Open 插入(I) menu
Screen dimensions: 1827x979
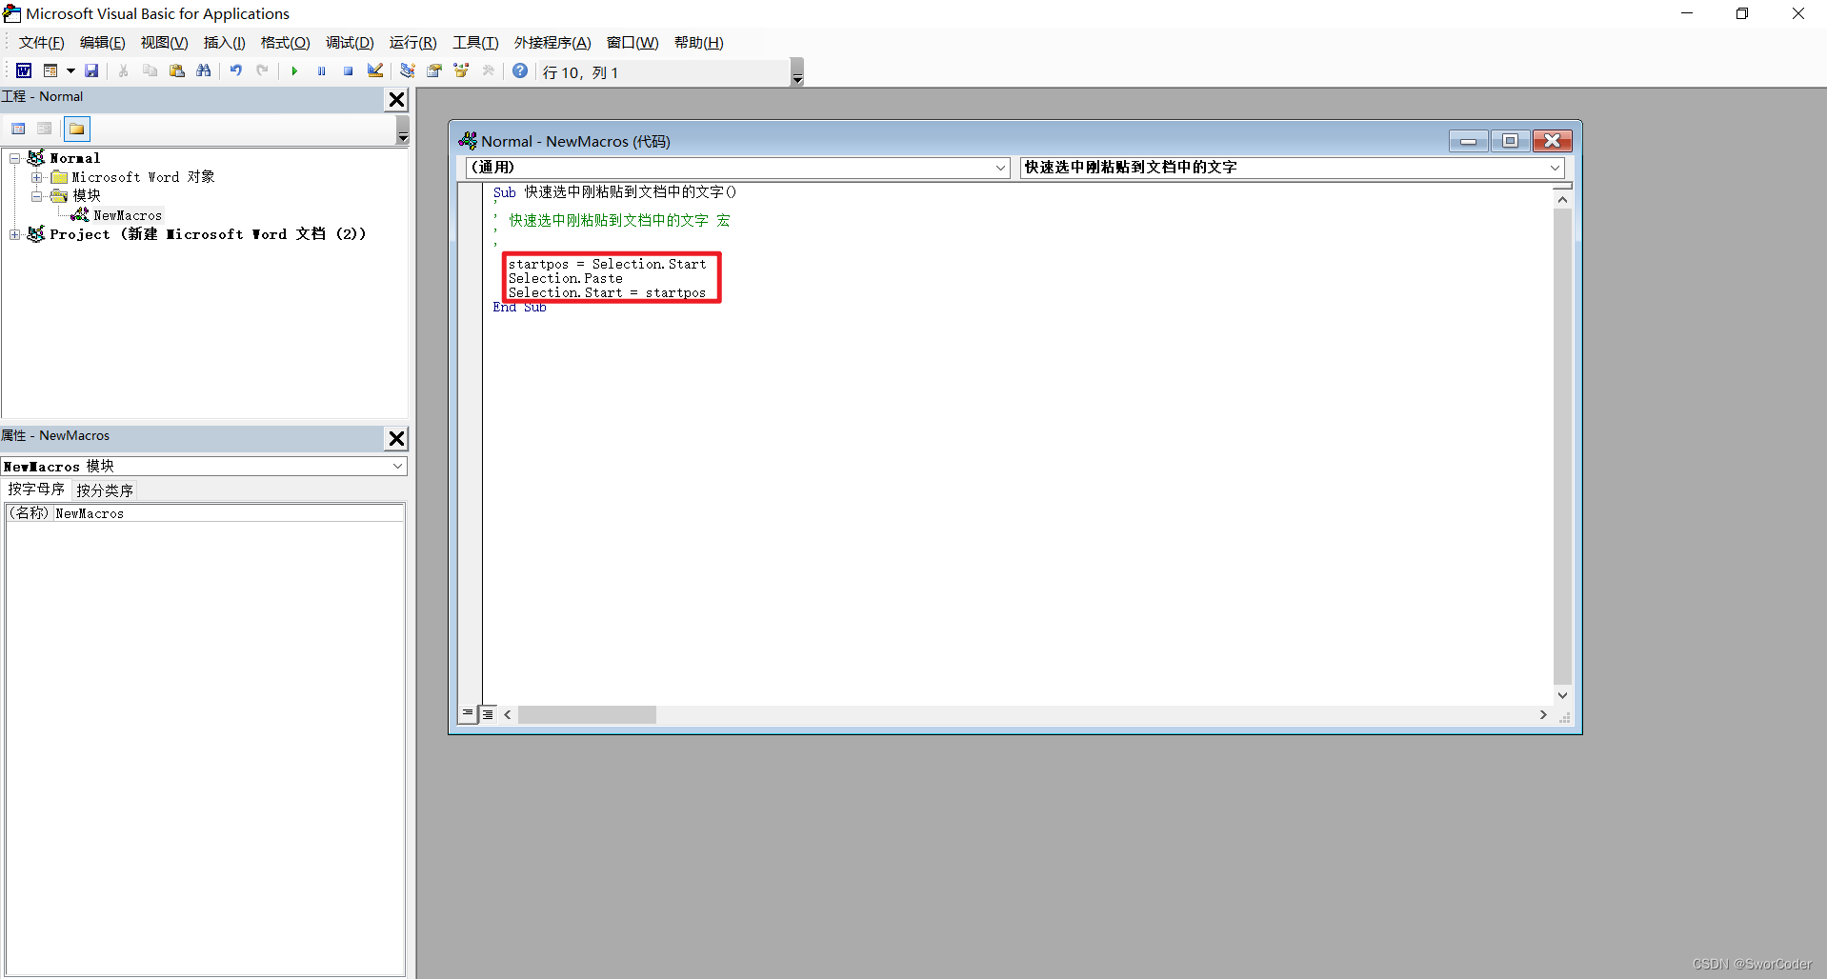coord(224,43)
